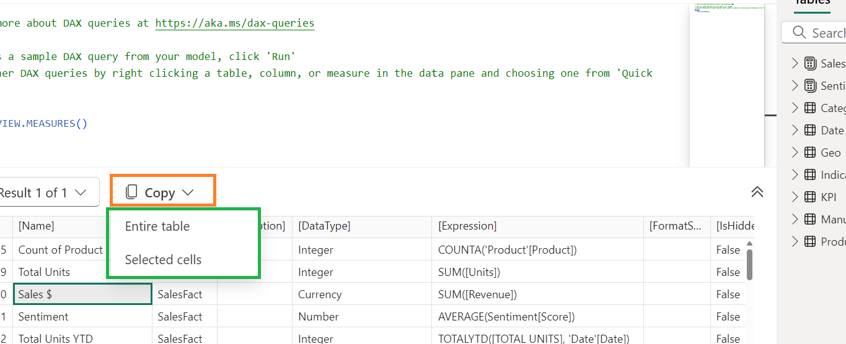This screenshot has height=344, width=846.
Task: Click the KPI table grid icon
Action: (810, 197)
